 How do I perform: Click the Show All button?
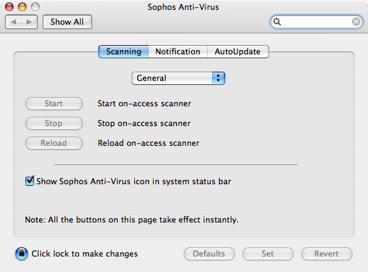click(67, 22)
